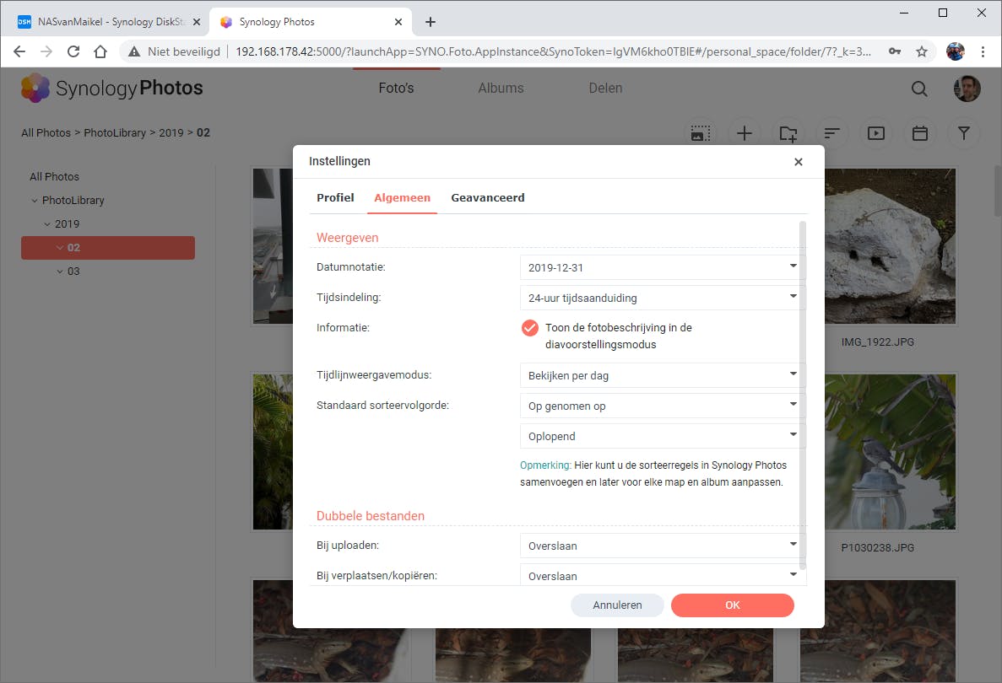The image size is (1002, 683).
Task: Expand the 02 folder chevron
Action: [x=60, y=248]
